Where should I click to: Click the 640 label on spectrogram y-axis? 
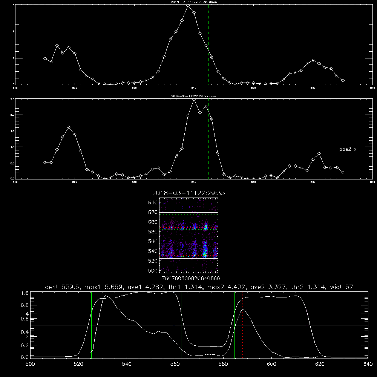153,202
